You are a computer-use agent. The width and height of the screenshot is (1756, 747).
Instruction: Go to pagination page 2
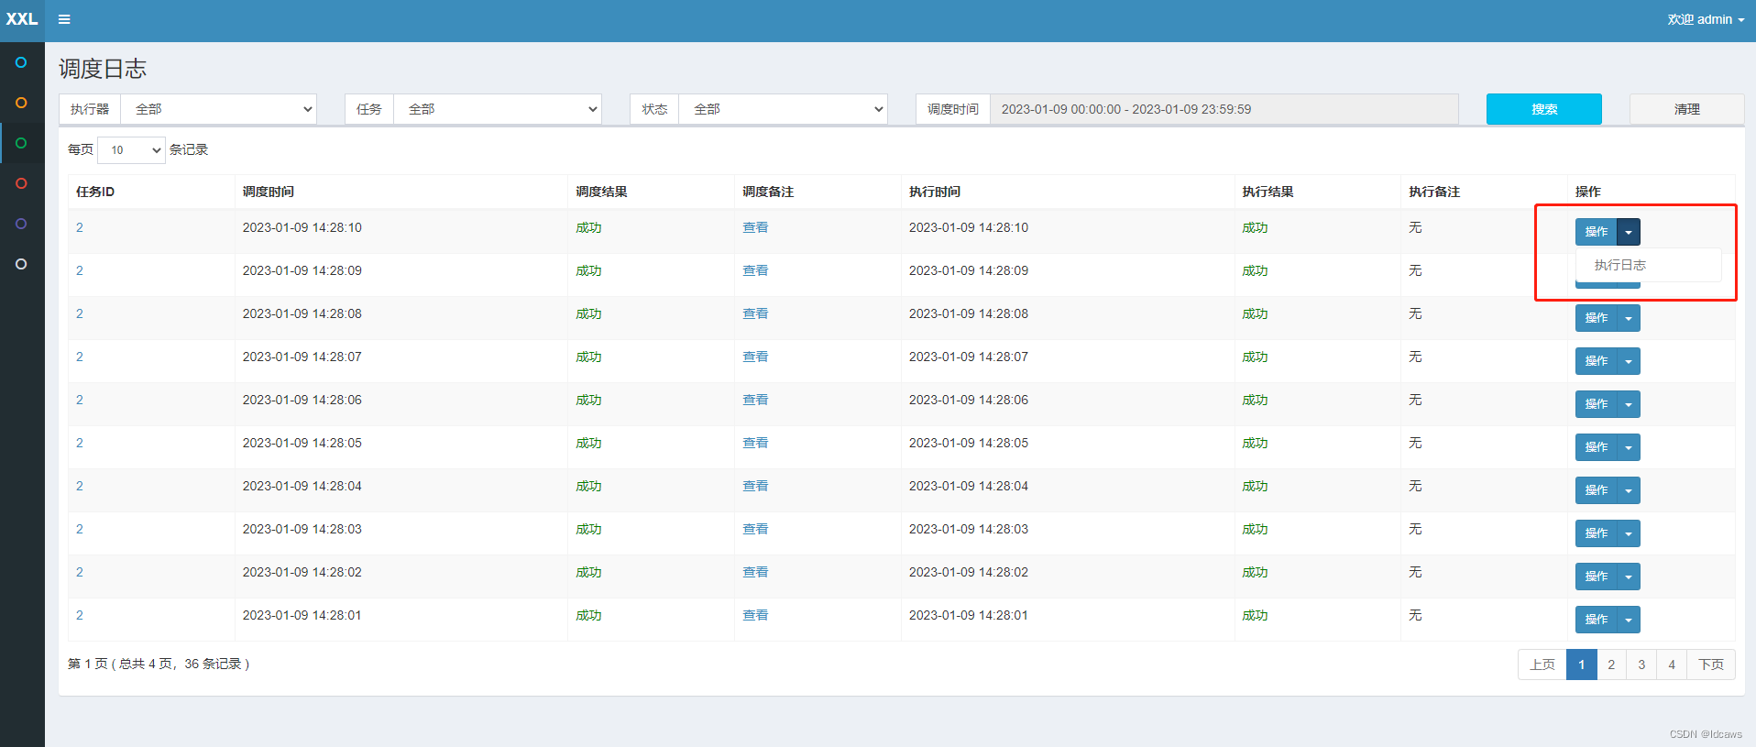(x=1611, y=665)
